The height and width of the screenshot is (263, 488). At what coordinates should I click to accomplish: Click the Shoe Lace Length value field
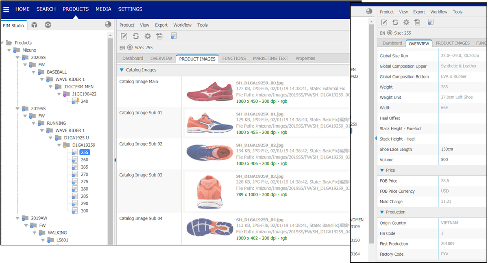tap(463, 150)
